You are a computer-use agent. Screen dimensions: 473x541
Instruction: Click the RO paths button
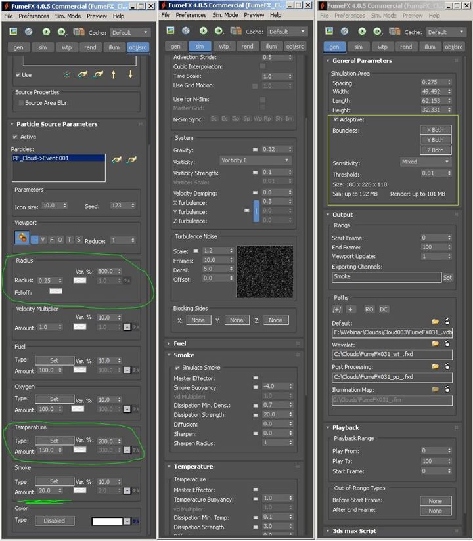(369, 309)
